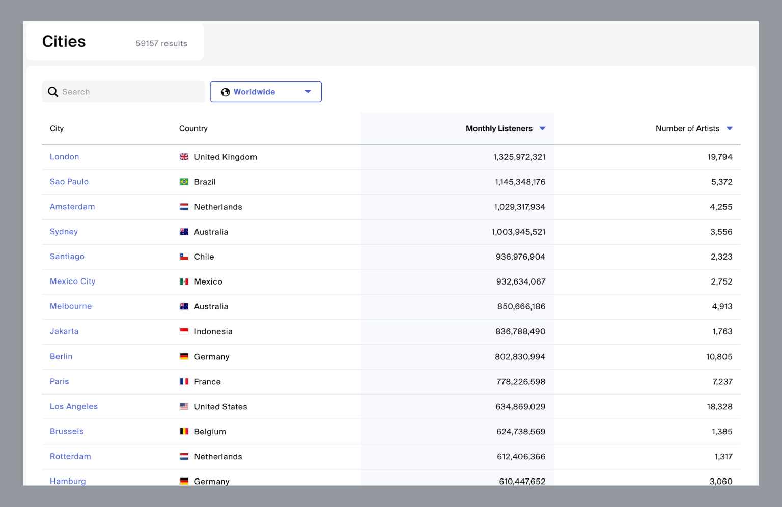Select the Los Angeles city link
Viewport: 782px width, 507px height.
74,406
